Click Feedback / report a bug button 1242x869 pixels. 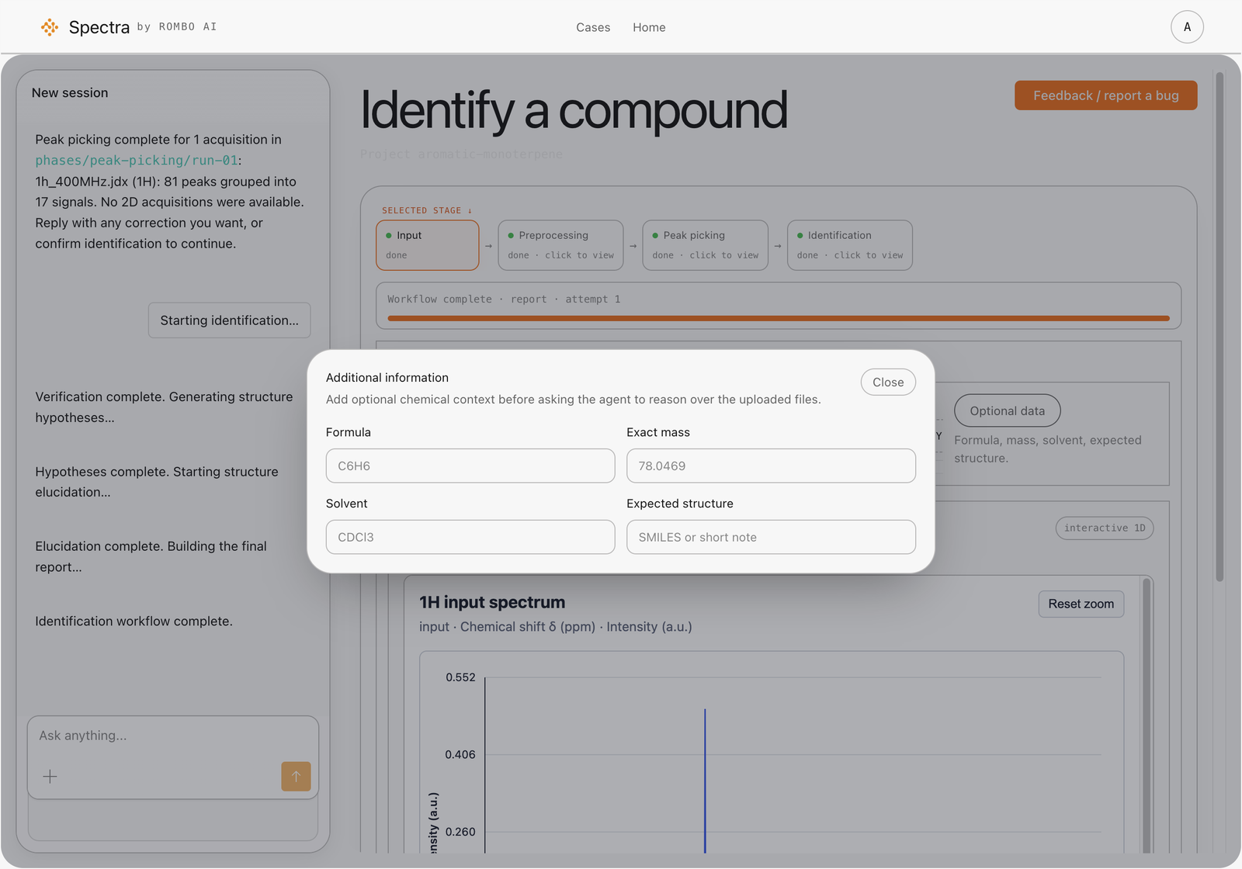point(1105,95)
